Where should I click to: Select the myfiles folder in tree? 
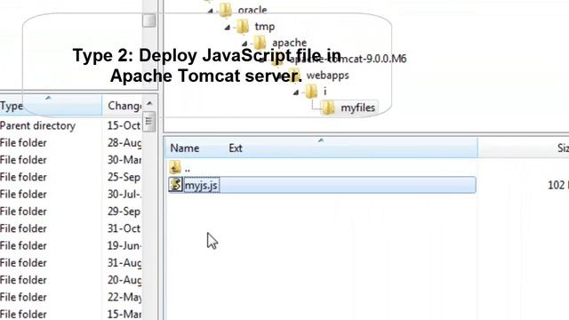pos(357,108)
